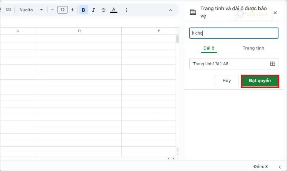Expand the side panel chevron at bottom right
This screenshot has width=287, height=171.
click(280, 167)
